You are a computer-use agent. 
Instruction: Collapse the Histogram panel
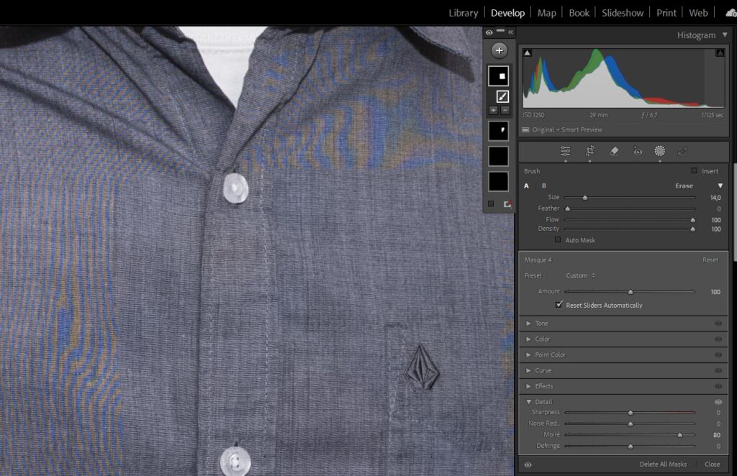tap(725, 35)
